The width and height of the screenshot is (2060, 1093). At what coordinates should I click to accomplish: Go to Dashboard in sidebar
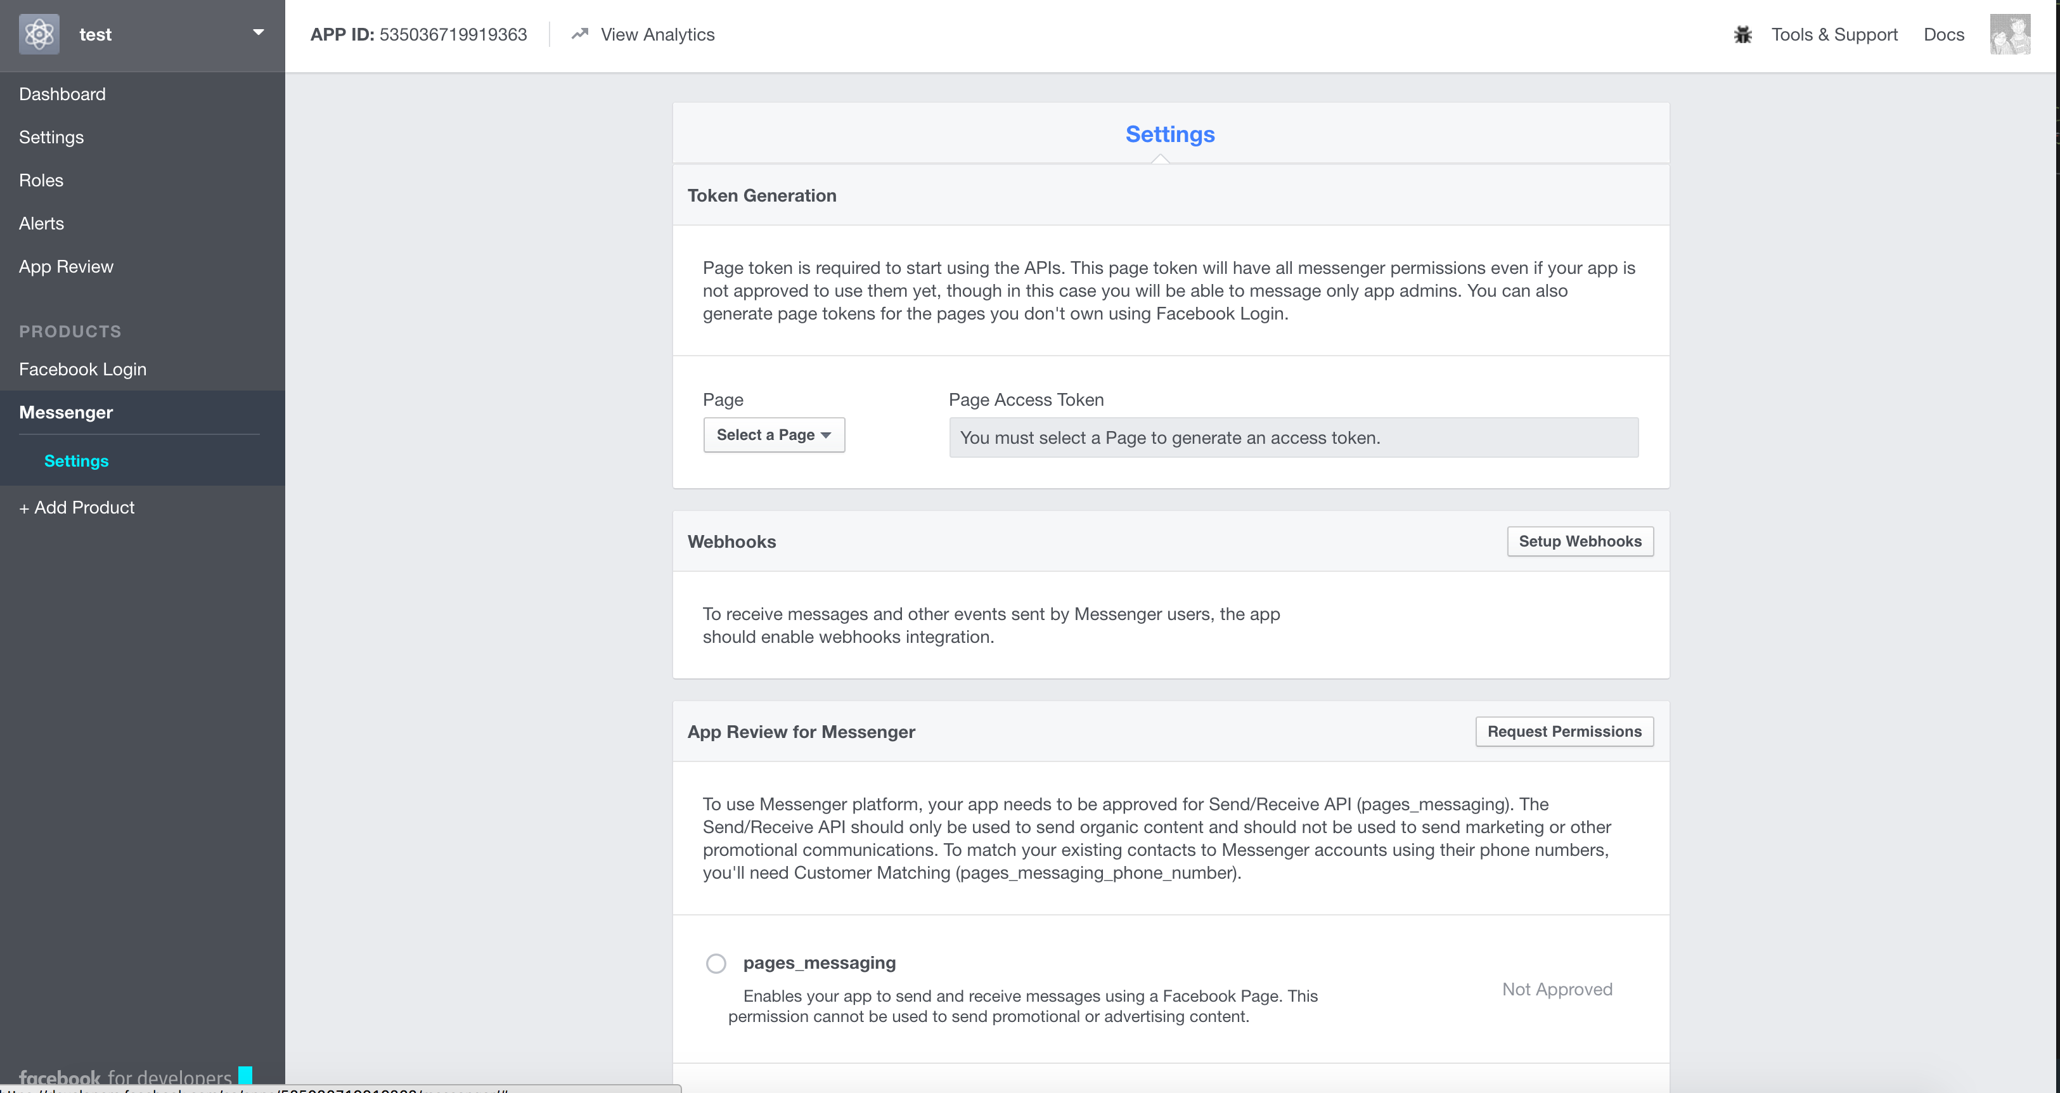pos(62,94)
